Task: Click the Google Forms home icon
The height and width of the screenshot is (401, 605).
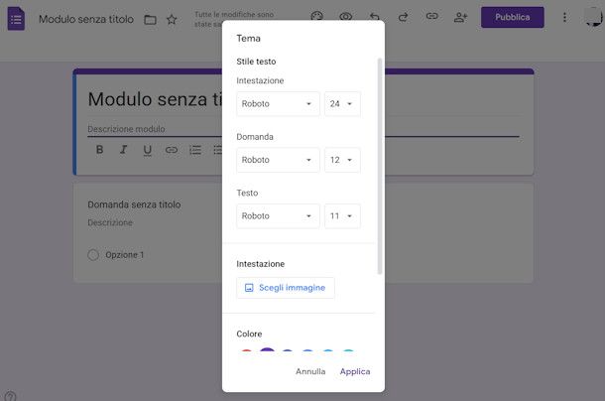Action: 16,19
